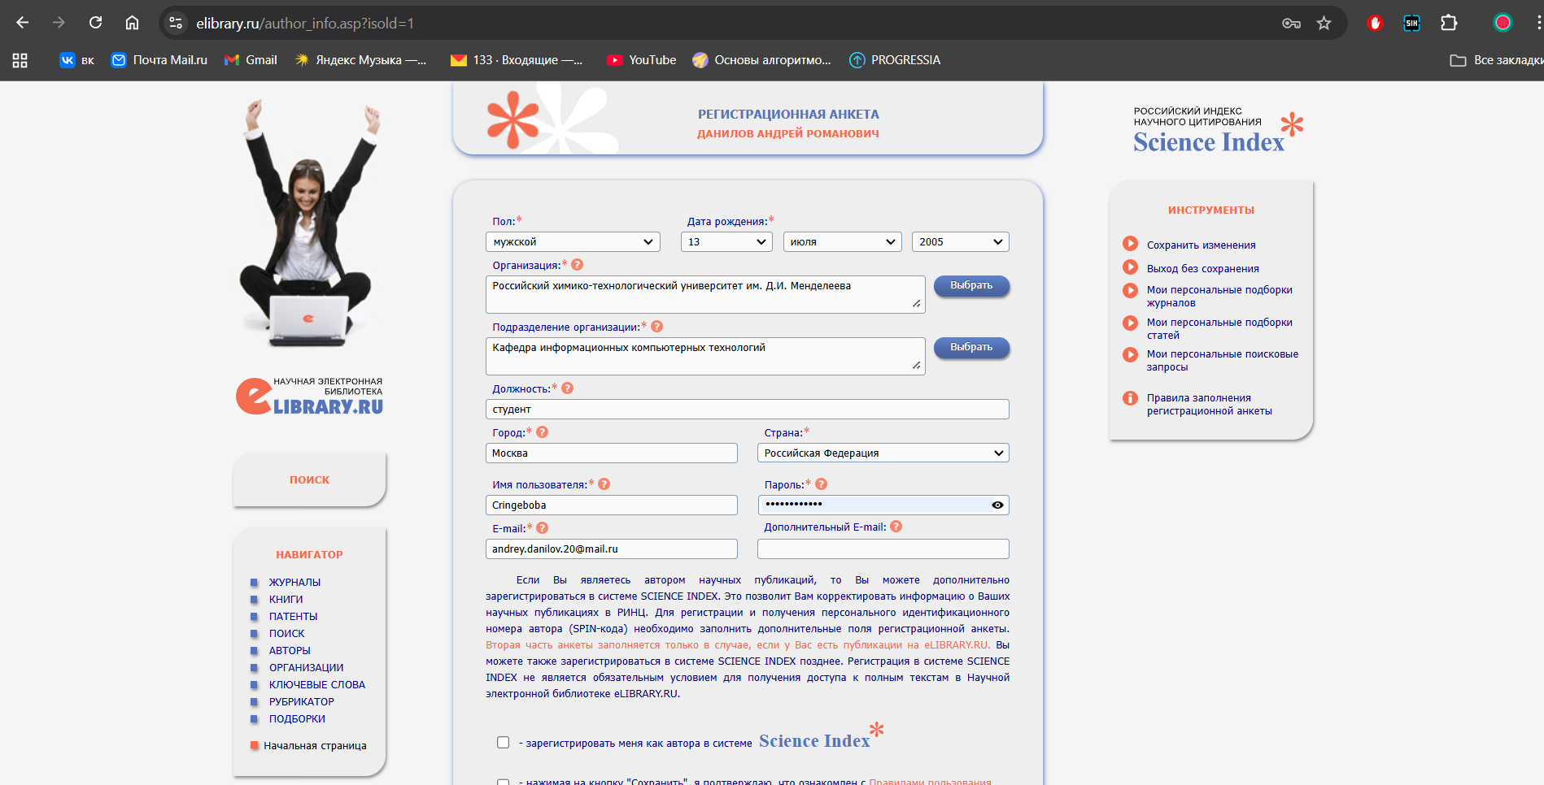Click the info icon for registration rules

coord(1130,398)
